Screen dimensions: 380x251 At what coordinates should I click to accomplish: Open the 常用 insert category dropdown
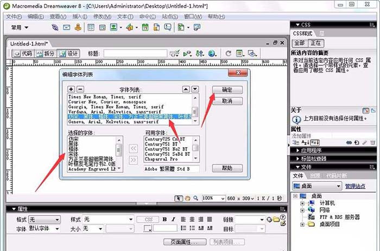(20, 28)
